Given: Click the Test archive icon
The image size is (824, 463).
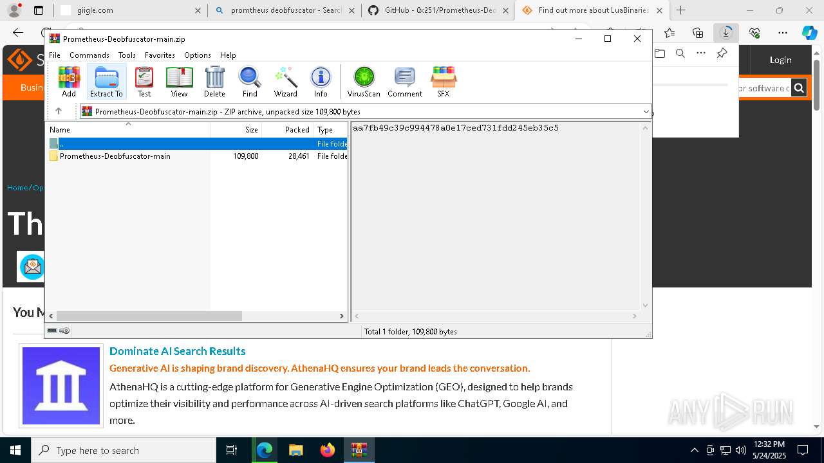Looking at the screenshot, I should point(144,82).
